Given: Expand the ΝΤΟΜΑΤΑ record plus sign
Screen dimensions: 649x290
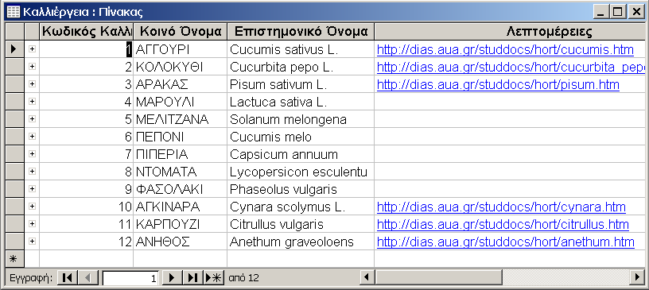Looking at the screenshot, I should point(32,172).
